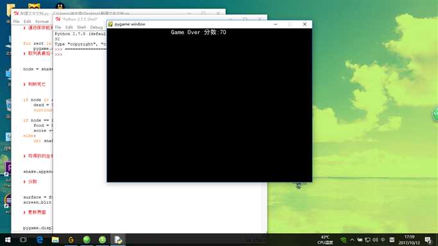Click the last '>>>' prompt in Python Shell

58,54
